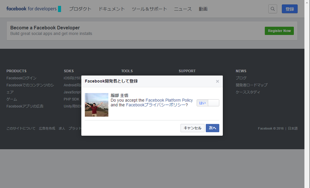The image size is (310, 188).
Task: Open the プロダクト menu
Action: 80,9
